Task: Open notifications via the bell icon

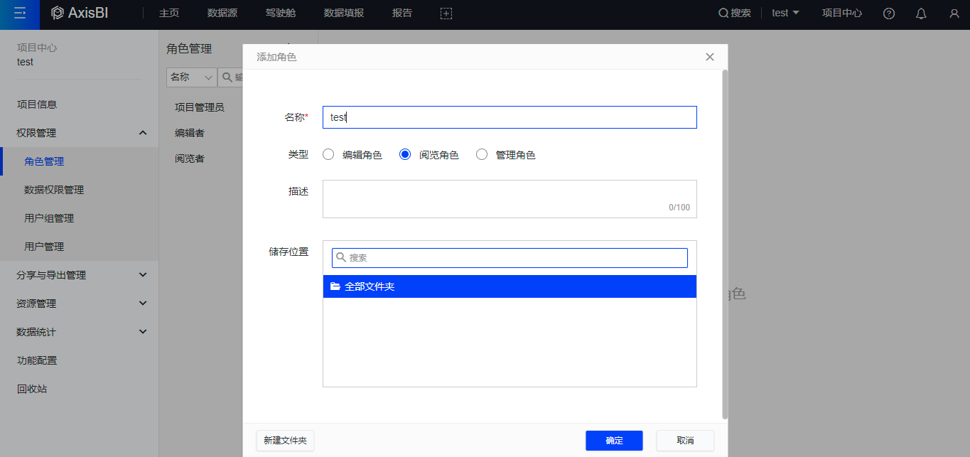Action: [x=921, y=14]
